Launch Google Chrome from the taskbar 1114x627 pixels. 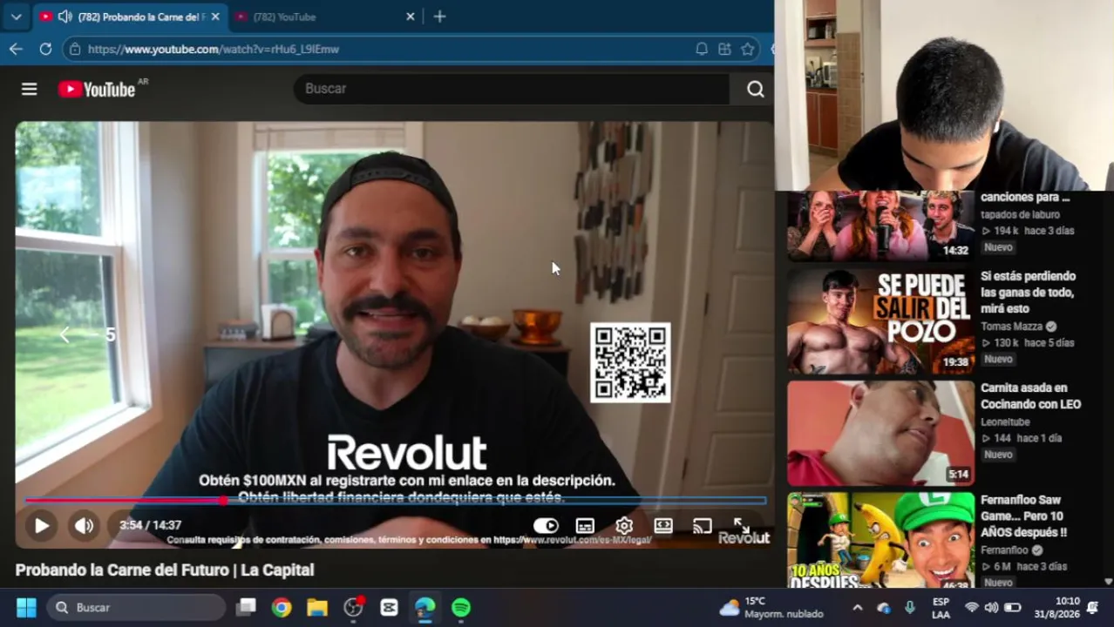281,607
